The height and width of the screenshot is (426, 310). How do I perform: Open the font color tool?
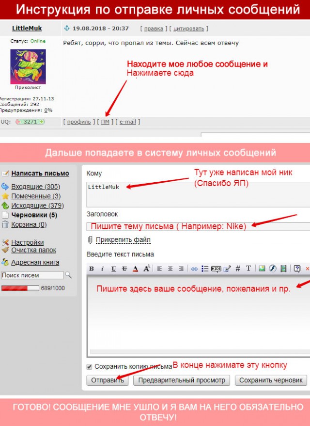point(136,268)
